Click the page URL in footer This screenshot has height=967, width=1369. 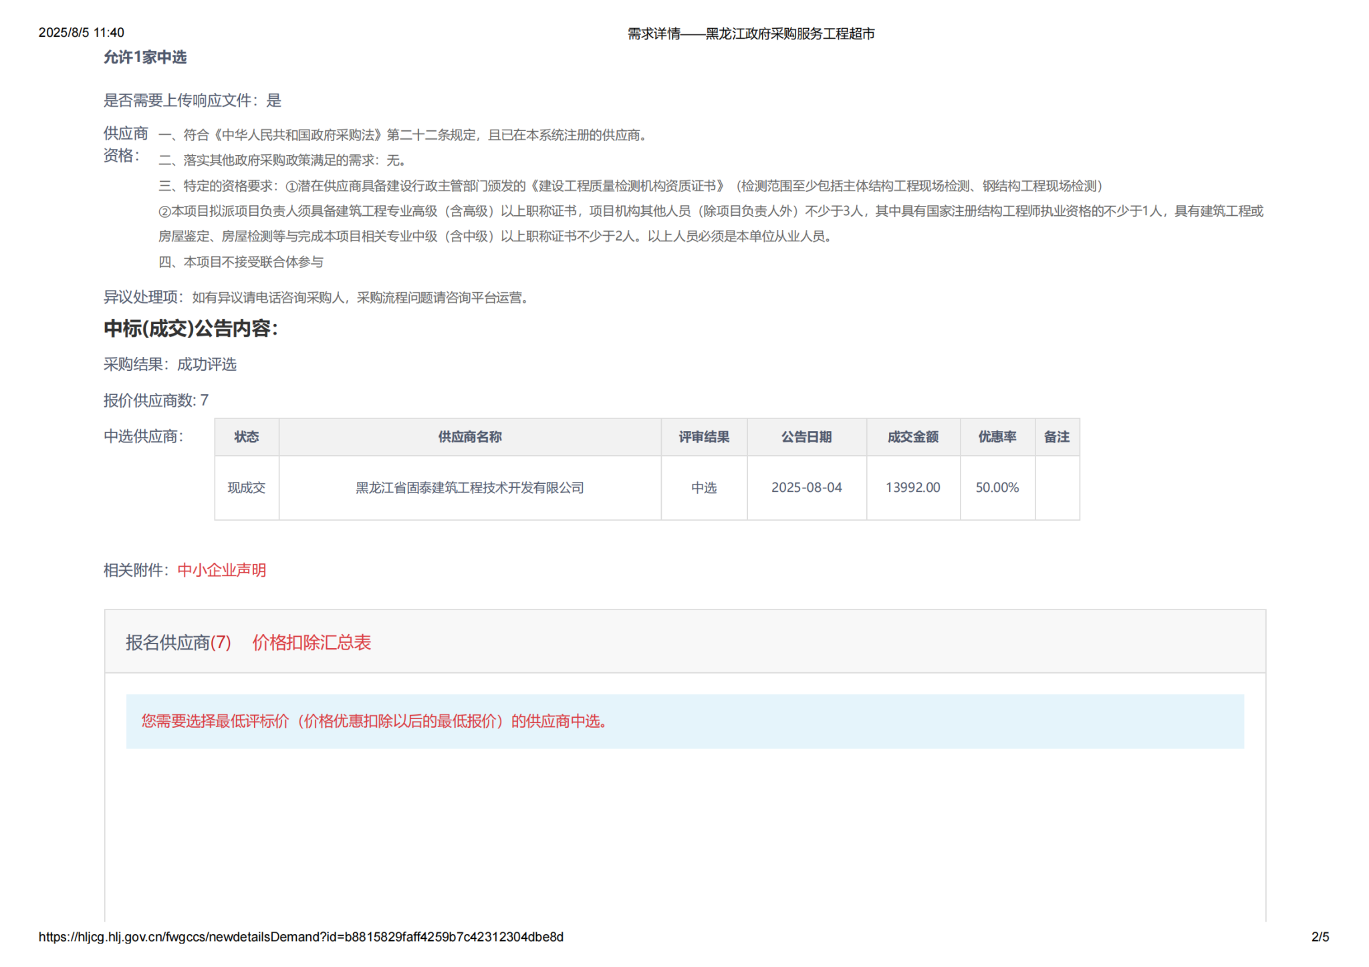point(301,937)
